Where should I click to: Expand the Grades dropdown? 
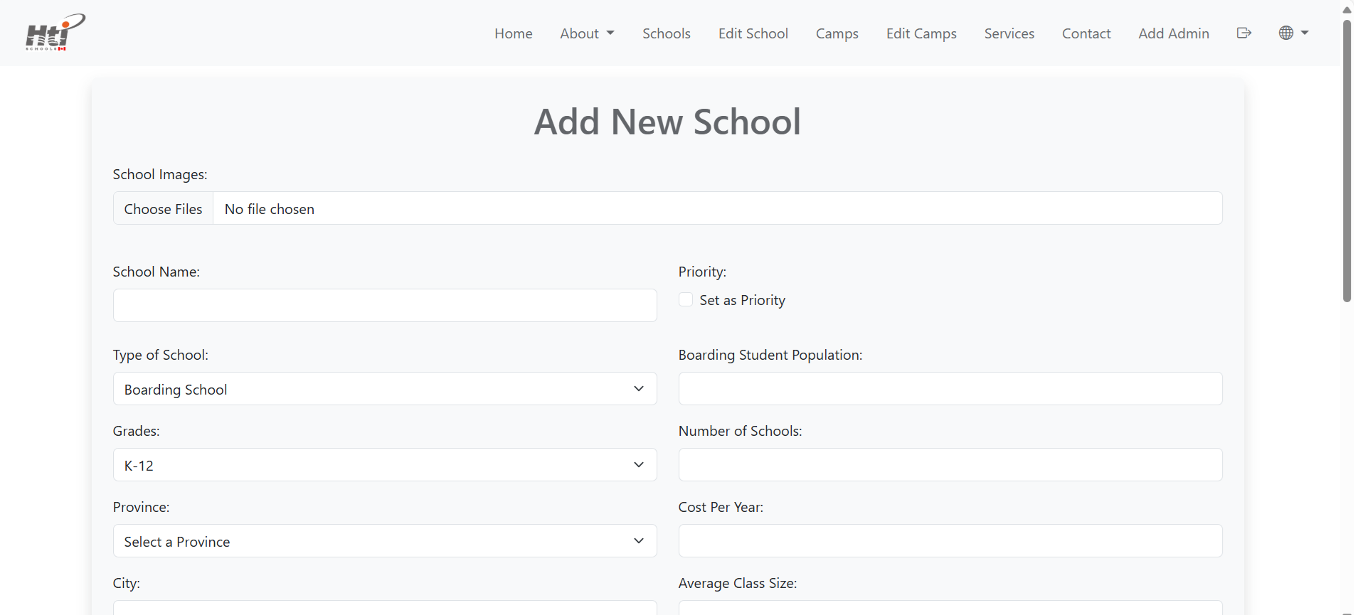384,465
